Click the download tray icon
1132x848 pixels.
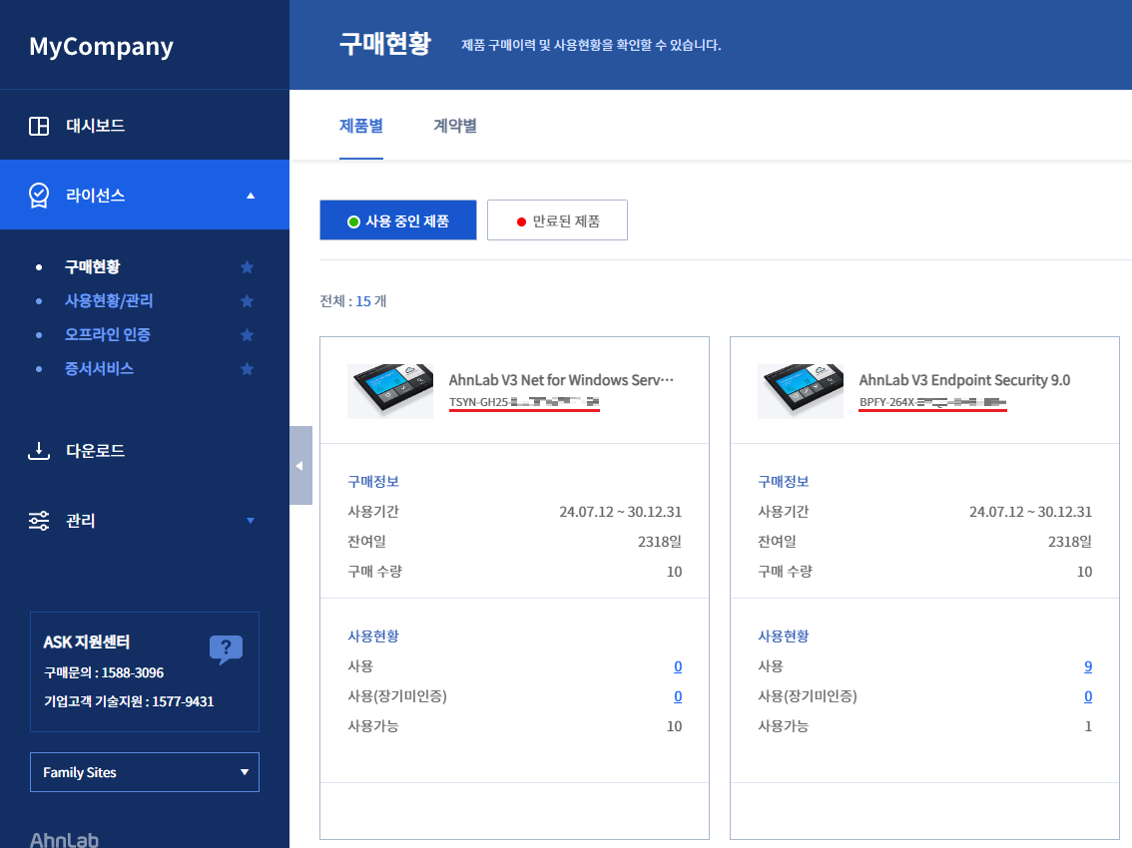coord(38,451)
